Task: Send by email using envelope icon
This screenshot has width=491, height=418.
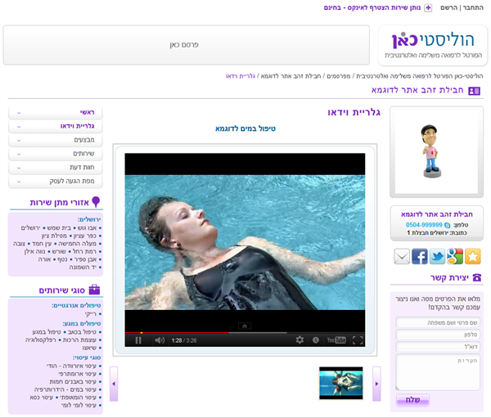Action: [x=402, y=257]
